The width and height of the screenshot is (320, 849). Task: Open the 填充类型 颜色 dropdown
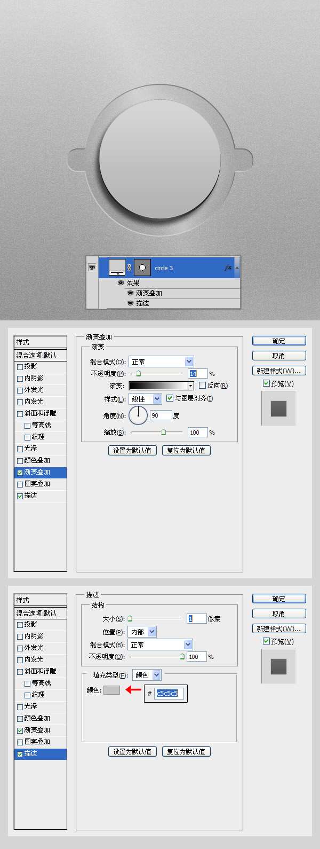[x=147, y=675]
